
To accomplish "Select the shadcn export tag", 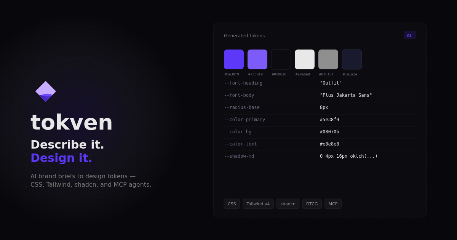I will point(288,204).
